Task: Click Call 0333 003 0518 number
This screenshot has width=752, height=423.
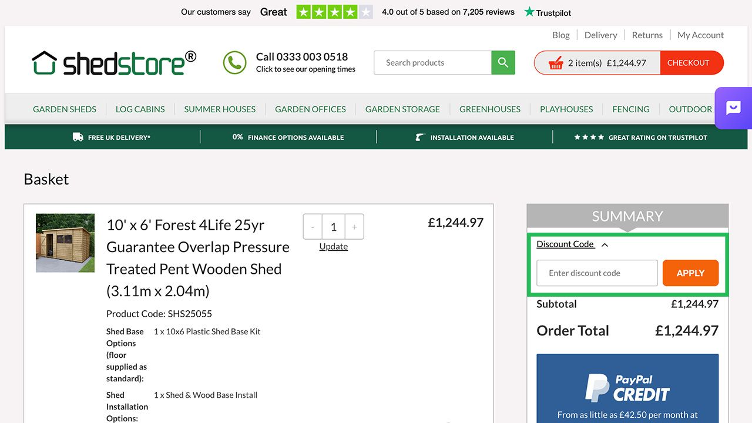Action: (302, 57)
